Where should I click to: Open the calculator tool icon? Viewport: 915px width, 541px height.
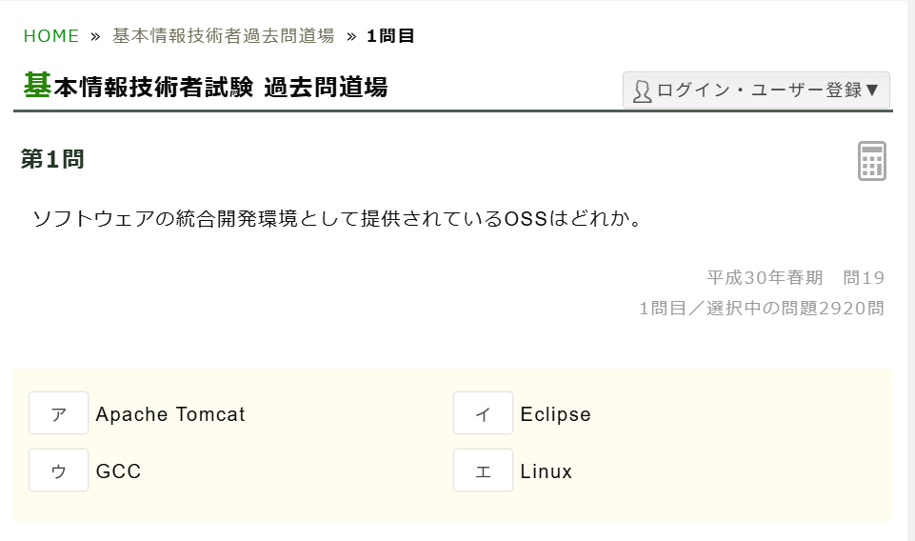pyautogui.click(x=871, y=161)
